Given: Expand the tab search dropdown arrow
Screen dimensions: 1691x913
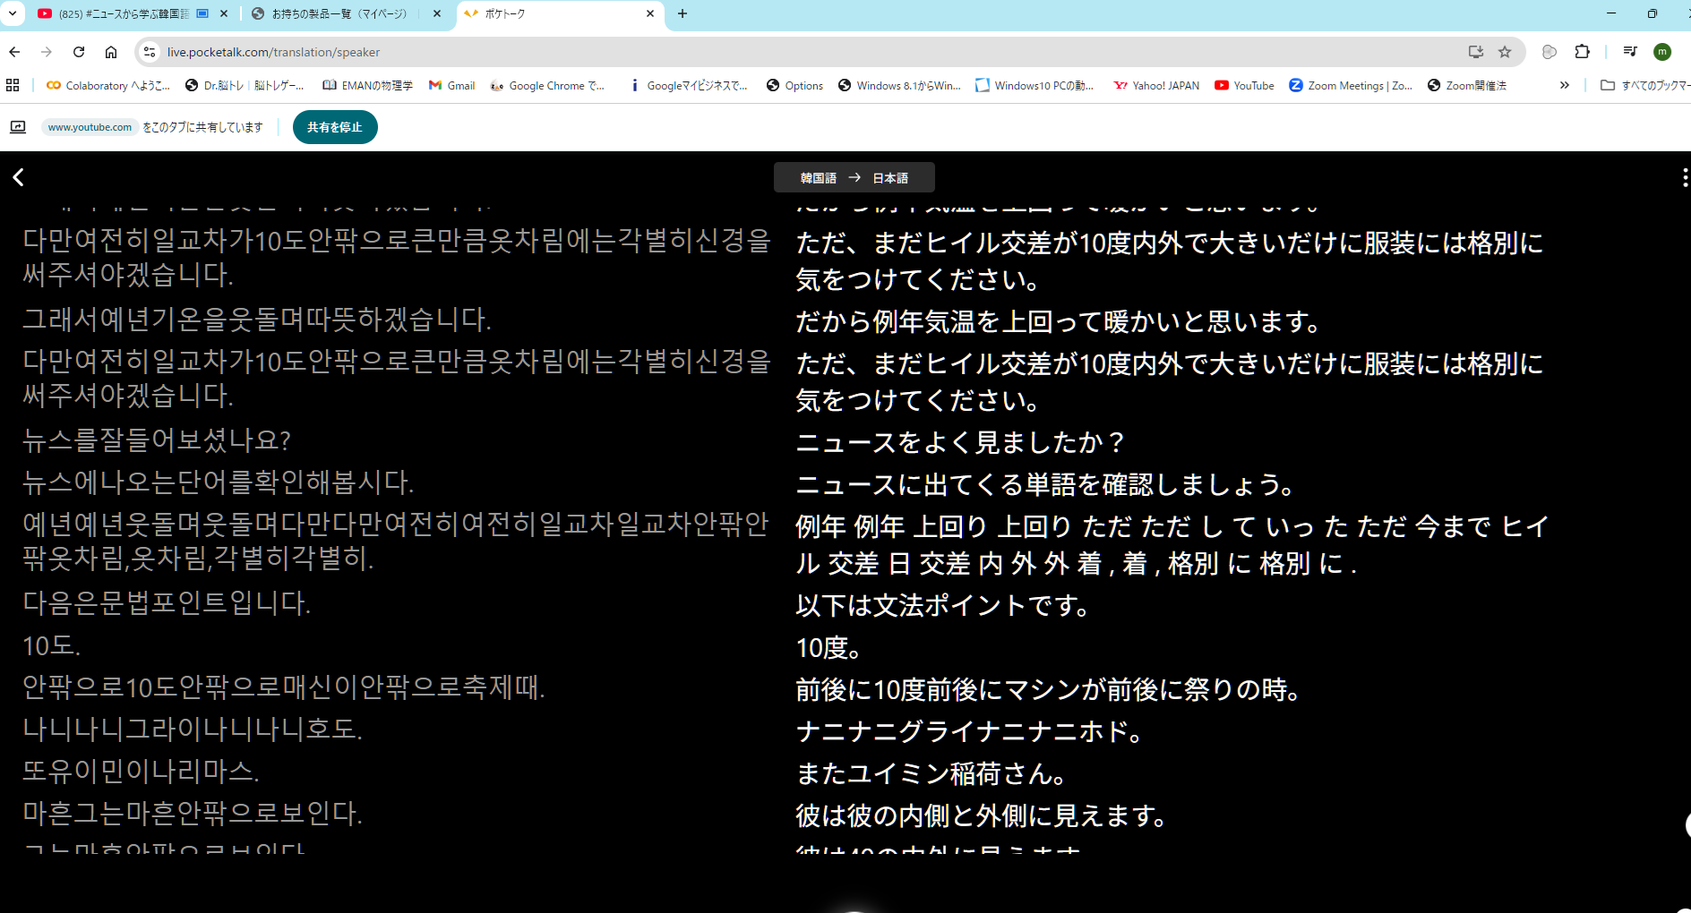Looking at the screenshot, I should [13, 13].
